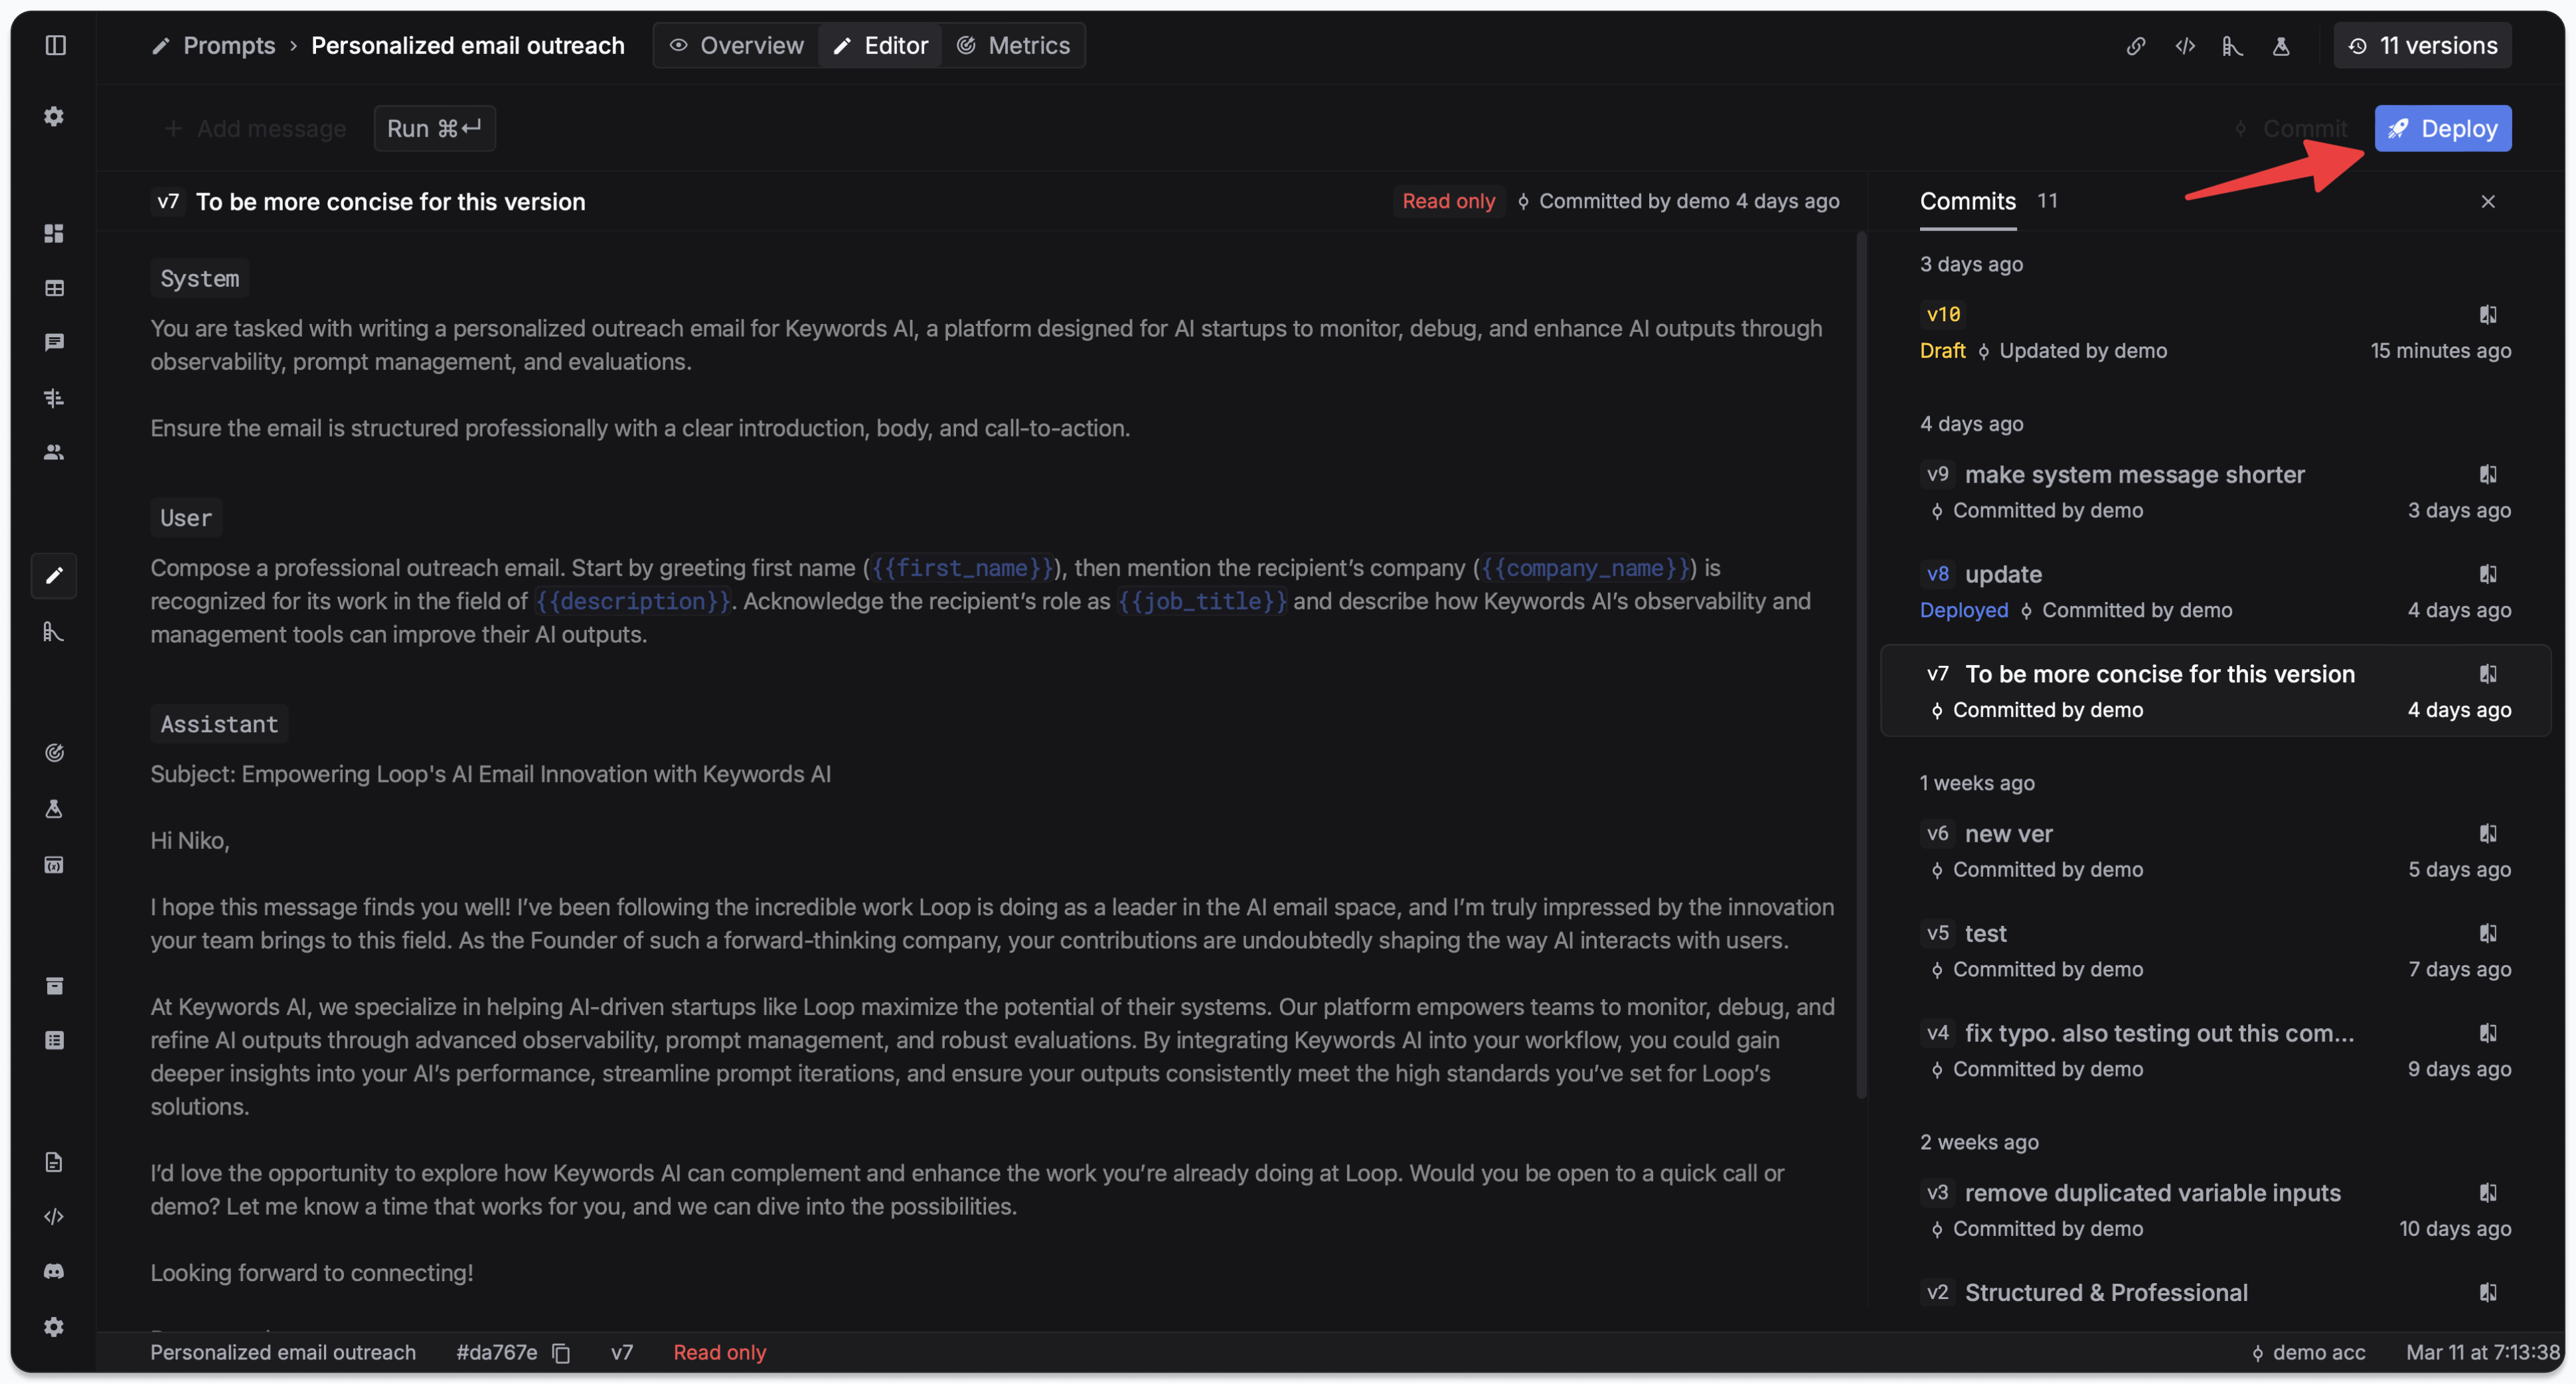Screen dimensions: 2576x1384
Task: Open the chat message icon in sidebar
Action: pos(54,342)
